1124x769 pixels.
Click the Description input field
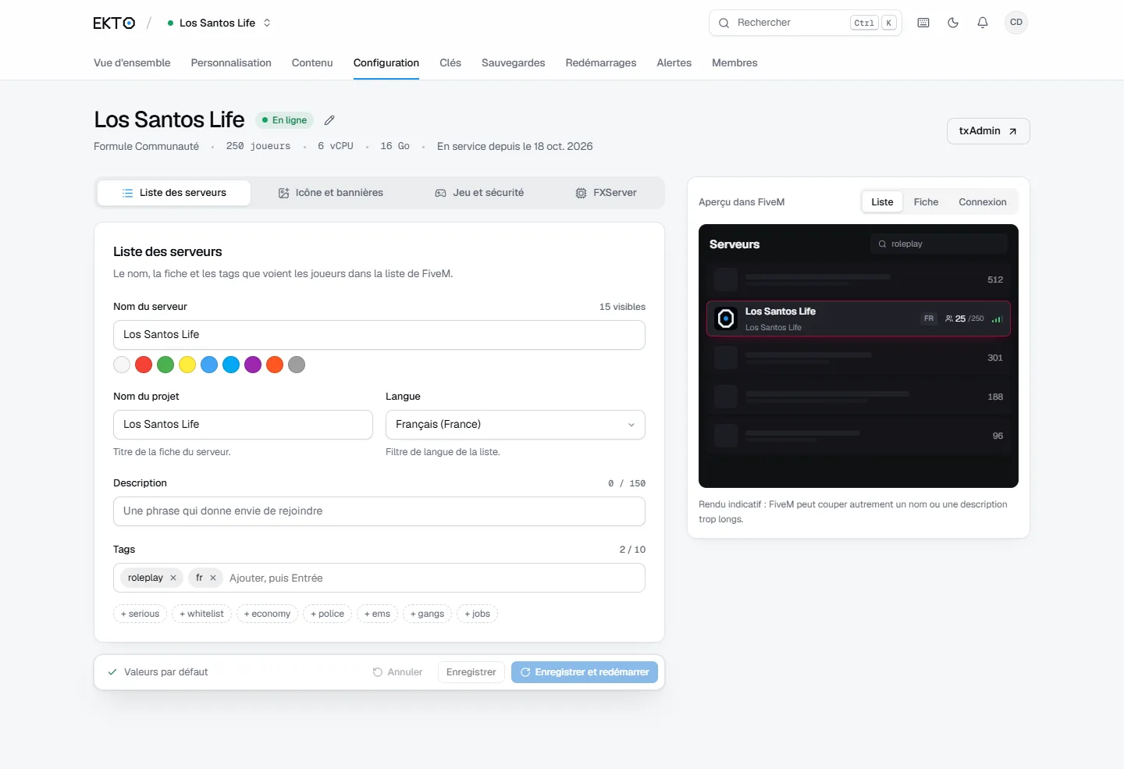click(x=379, y=511)
